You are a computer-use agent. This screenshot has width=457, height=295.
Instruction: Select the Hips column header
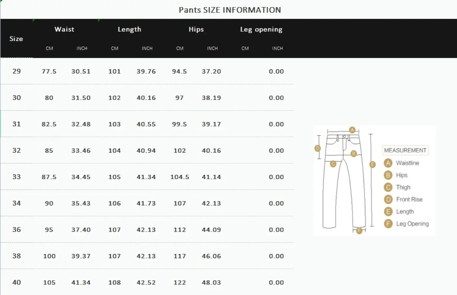click(x=196, y=29)
